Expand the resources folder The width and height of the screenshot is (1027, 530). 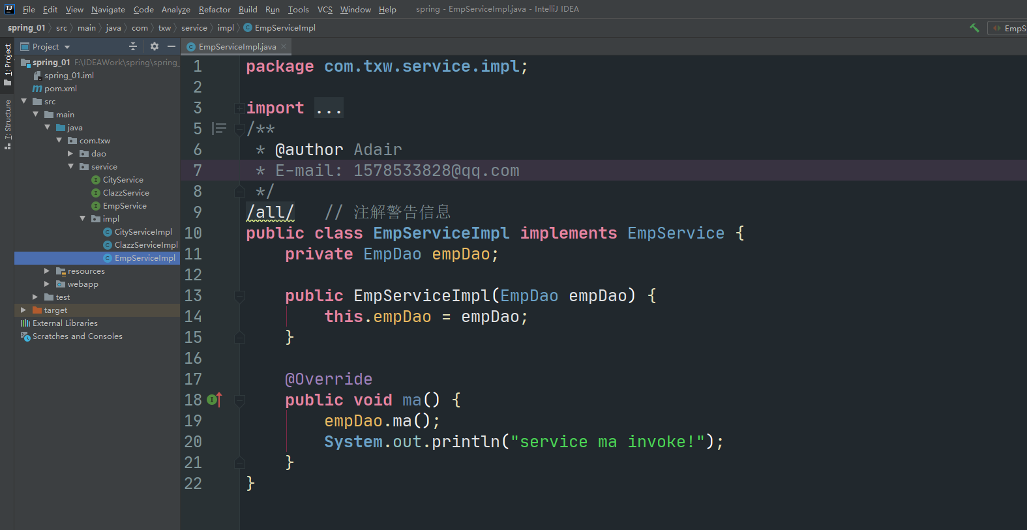(x=47, y=271)
